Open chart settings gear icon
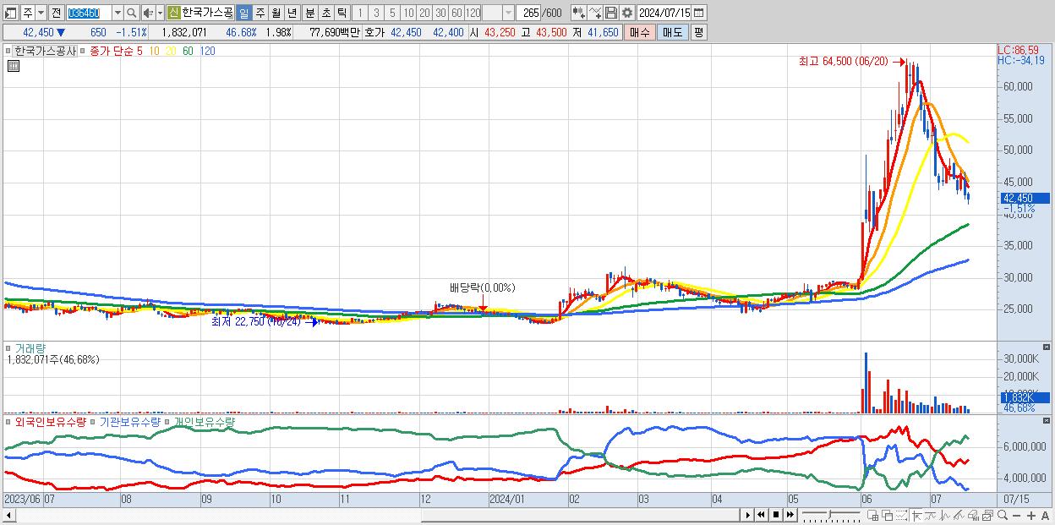The image size is (1055, 525). coord(627,13)
